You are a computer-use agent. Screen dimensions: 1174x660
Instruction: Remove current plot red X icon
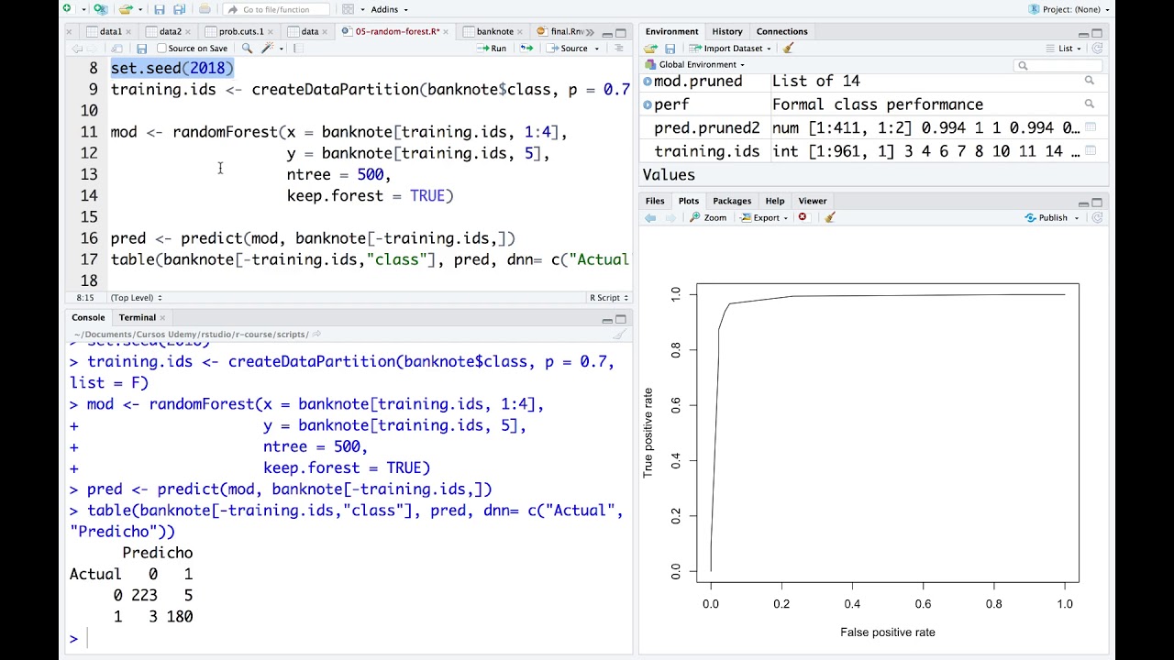pos(803,217)
